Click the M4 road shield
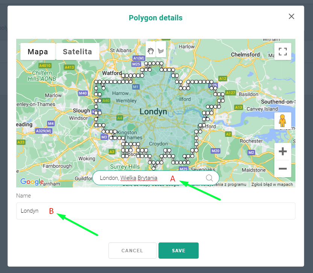Image resolution: width=313 pixels, height=273 pixels. pos(51,123)
